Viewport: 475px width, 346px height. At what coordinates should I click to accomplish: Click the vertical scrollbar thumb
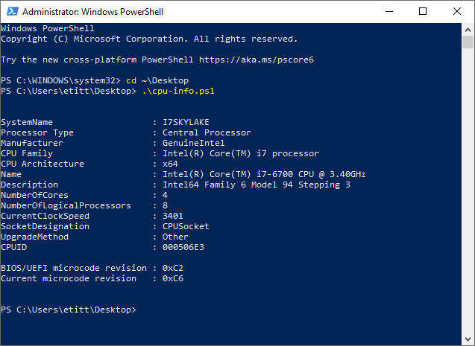[x=468, y=42]
